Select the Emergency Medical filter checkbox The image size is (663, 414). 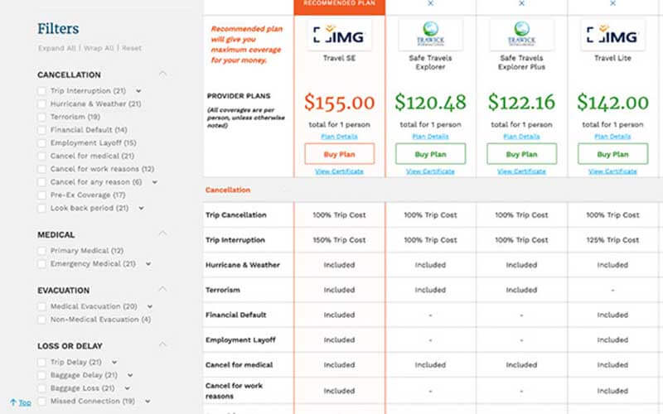tap(42, 264)
